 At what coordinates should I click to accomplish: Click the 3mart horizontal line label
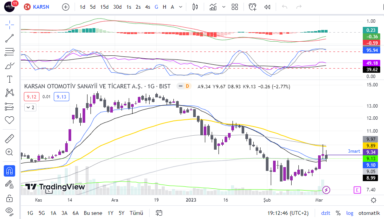(354, 151)
